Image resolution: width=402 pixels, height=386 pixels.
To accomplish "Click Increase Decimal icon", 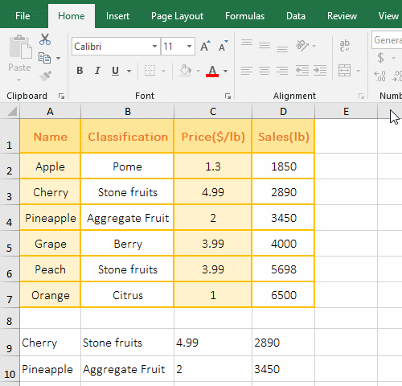I will (x=379, y=76).
